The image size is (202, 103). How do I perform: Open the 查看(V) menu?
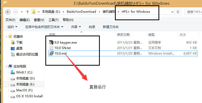(39, 20)
